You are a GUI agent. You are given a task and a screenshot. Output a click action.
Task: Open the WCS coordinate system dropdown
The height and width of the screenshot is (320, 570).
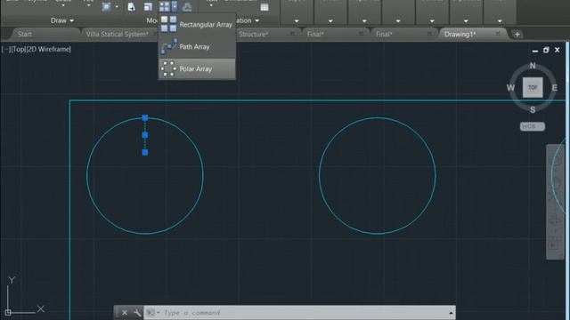point(533,126)
